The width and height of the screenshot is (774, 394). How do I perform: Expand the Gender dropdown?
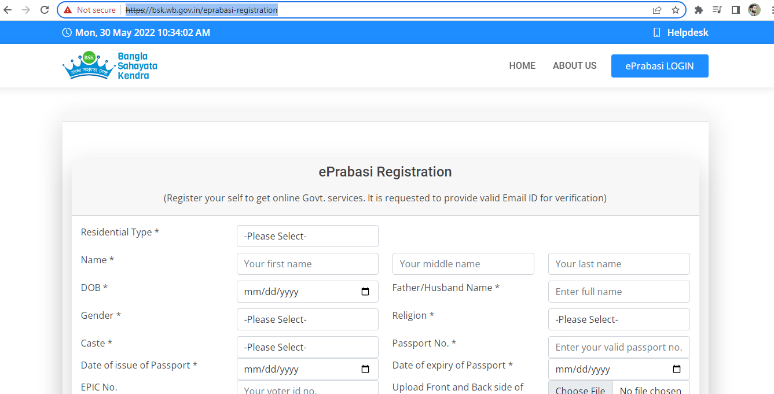(x=307, y=319)
